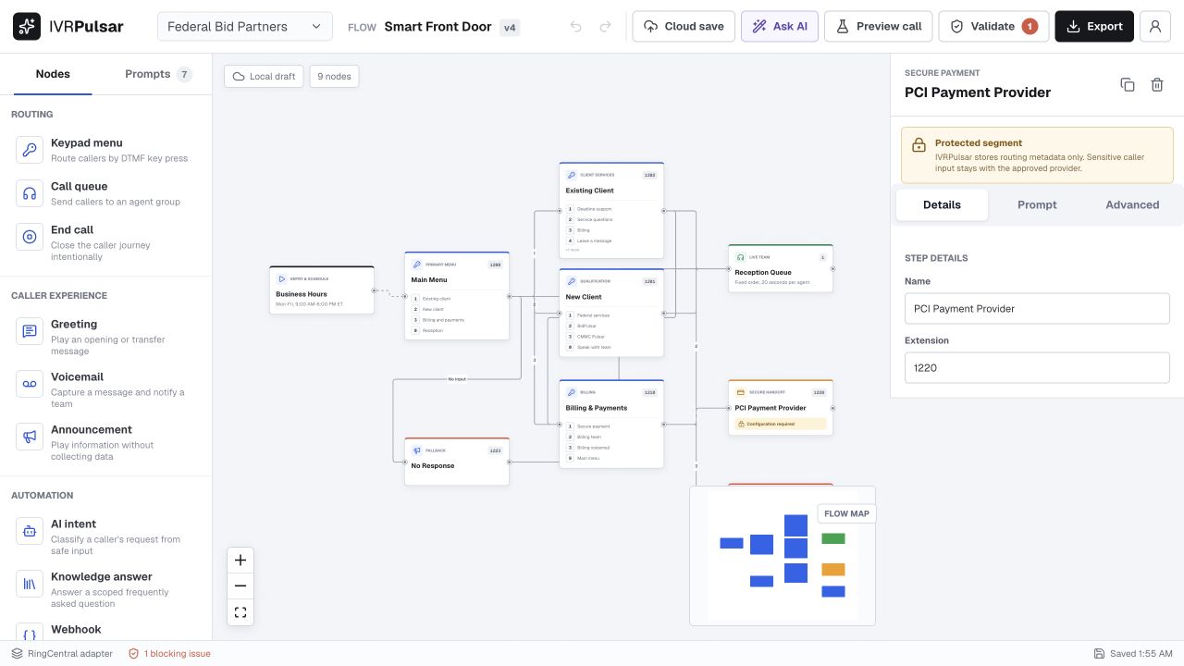
Task: Select the New Client node title
Action: (x=584, y=297)
